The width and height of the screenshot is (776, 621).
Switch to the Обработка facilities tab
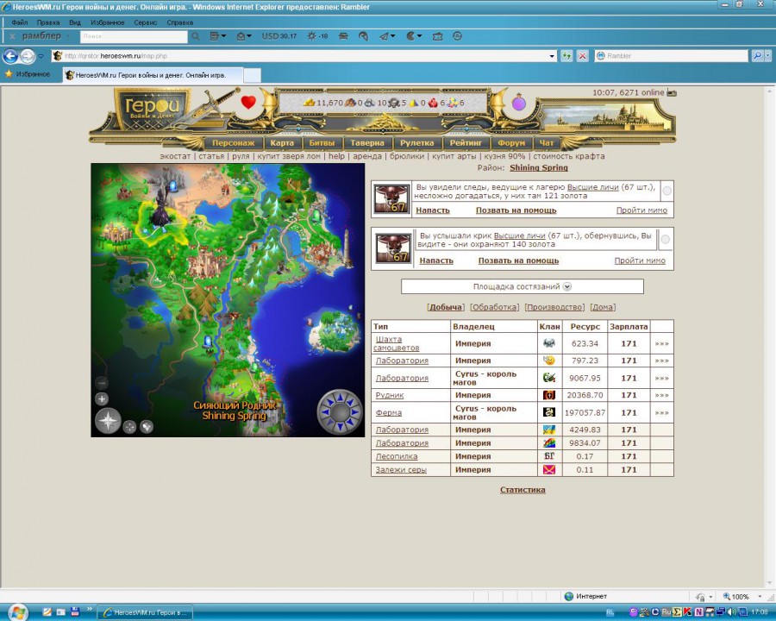tap(494, 307)
